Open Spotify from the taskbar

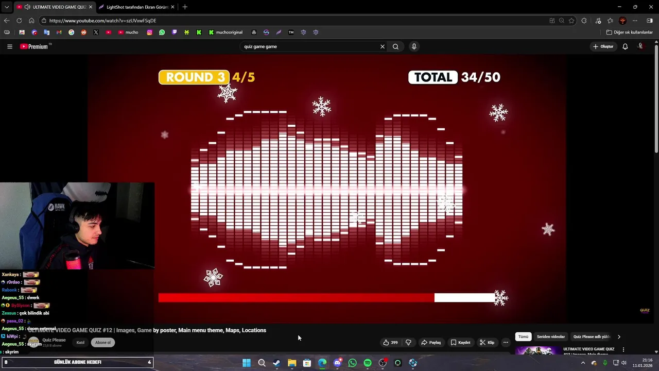368,363
